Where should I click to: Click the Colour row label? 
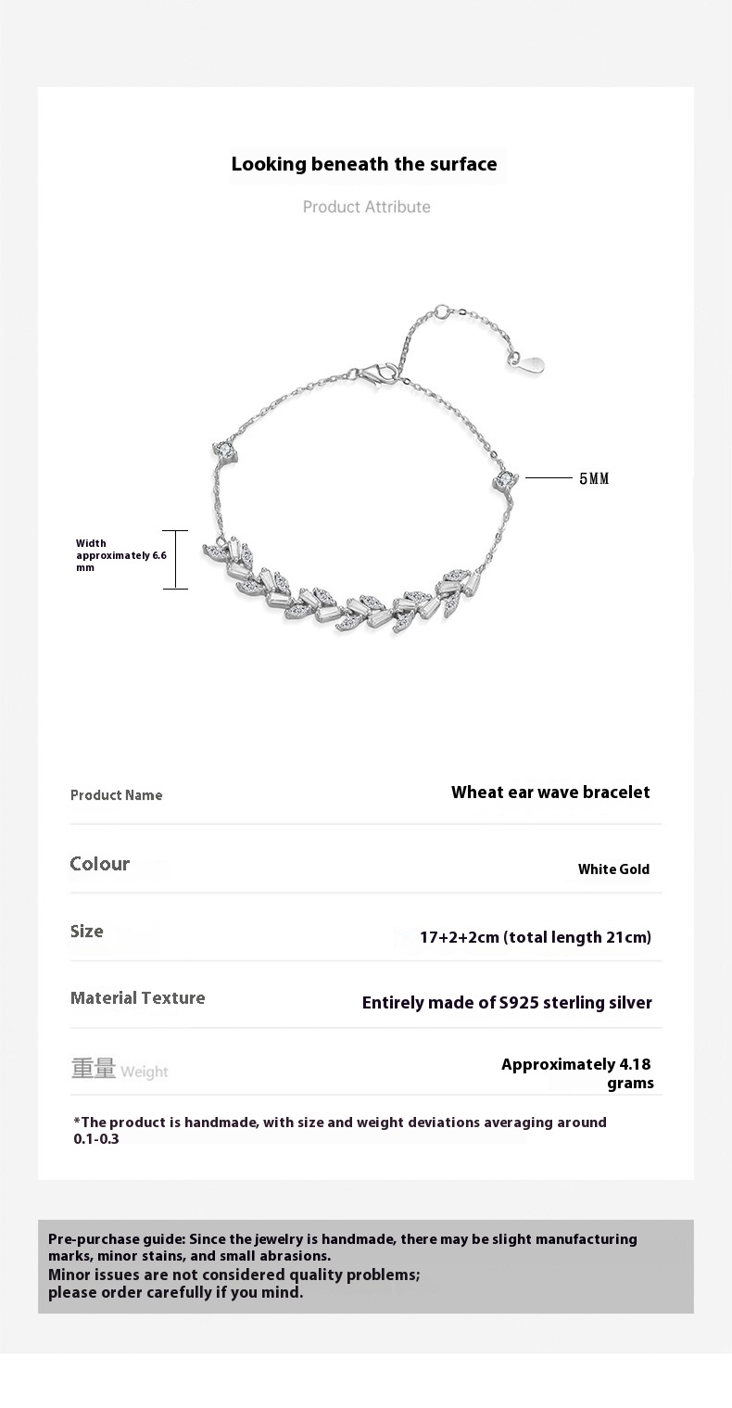tap(100, 864)
